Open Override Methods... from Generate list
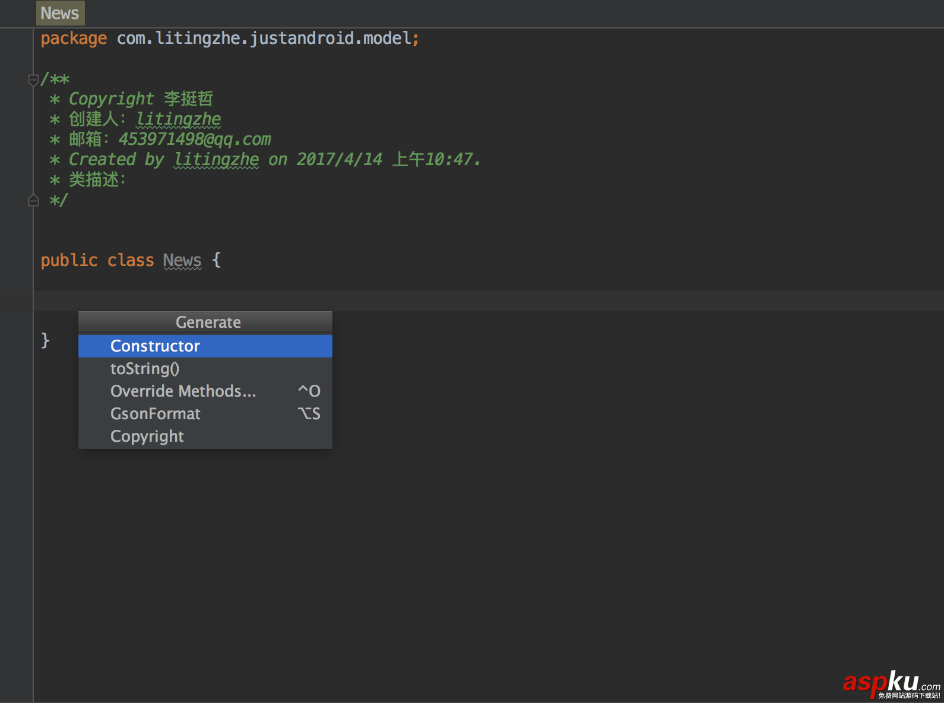The width and height of the screenshot is (944, 703). point(183,391)
